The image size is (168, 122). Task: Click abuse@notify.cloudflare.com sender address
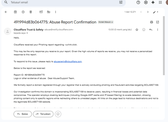58,29
